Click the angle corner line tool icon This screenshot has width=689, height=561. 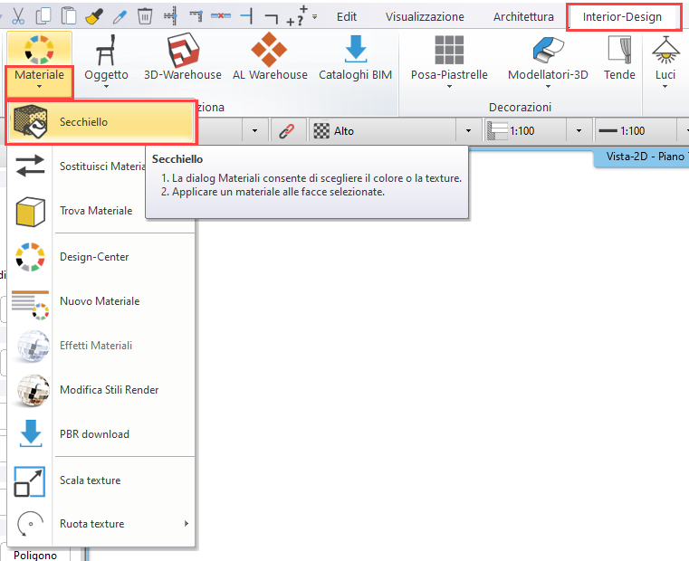[x=271, y=17]
